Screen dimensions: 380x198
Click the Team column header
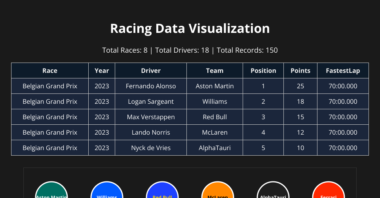[x=215, y=70]
